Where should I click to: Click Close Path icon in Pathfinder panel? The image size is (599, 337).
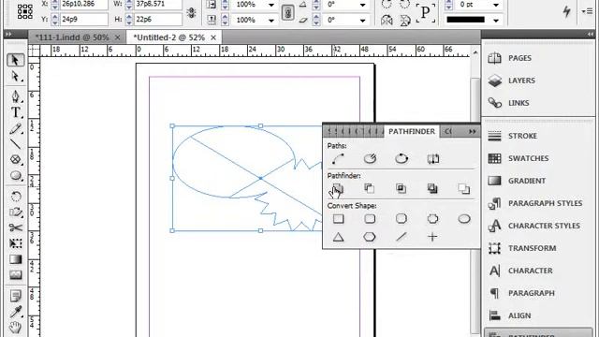click(402, 158)
